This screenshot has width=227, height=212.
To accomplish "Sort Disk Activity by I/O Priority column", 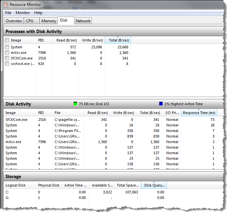I will pyautogui.click(x=171, y=113).
